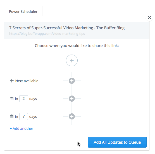
Task: Click the + Add another link
Action: tap(22, 128)
